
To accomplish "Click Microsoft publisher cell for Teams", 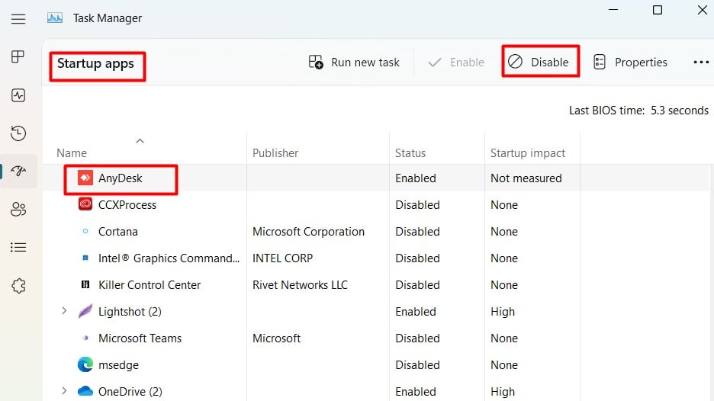I will tap(276, 338).
